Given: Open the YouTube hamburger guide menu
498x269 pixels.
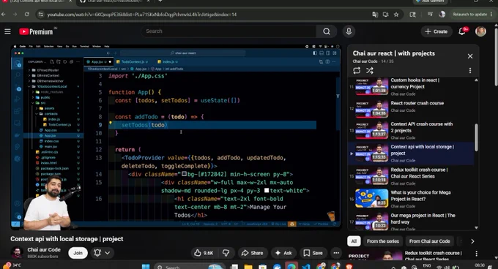Looking at the screenshot, I should (x=7, y=31).
